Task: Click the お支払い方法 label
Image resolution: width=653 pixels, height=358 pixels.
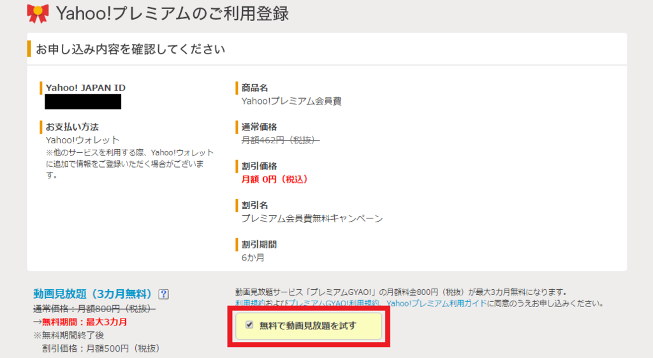Action: pos(72,127)
